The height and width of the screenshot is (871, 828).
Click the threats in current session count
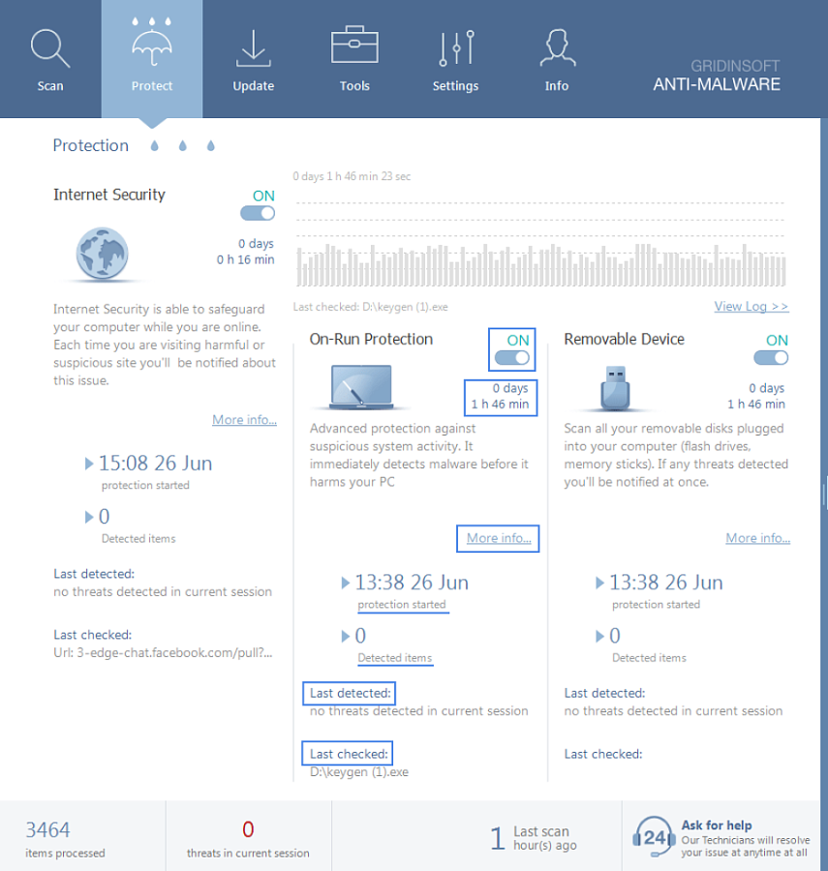248,839
